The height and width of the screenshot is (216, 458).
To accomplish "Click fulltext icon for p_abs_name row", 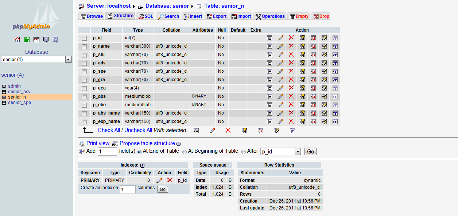I will [x=335, y=113].
